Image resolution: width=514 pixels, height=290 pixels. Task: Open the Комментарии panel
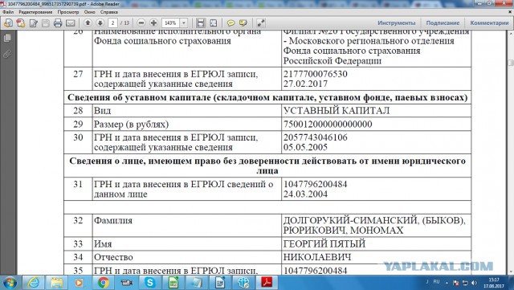click(489, 23)
